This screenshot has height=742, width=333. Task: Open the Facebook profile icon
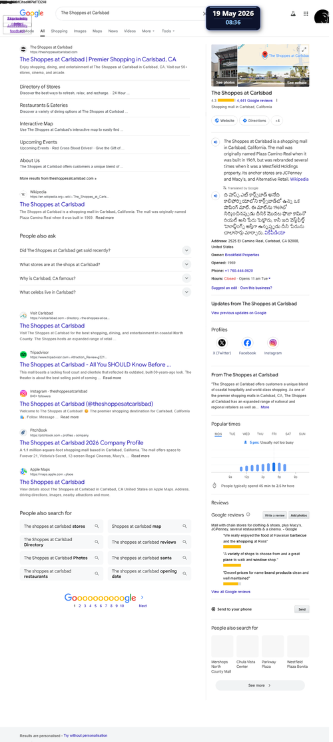click(x=248, y=342)
